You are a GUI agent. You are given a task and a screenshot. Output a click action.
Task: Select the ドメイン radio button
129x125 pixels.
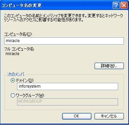point(13,80)
